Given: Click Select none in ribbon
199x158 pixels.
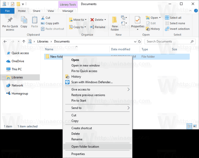Looking at the screenshot, I should tap(175, 23).
